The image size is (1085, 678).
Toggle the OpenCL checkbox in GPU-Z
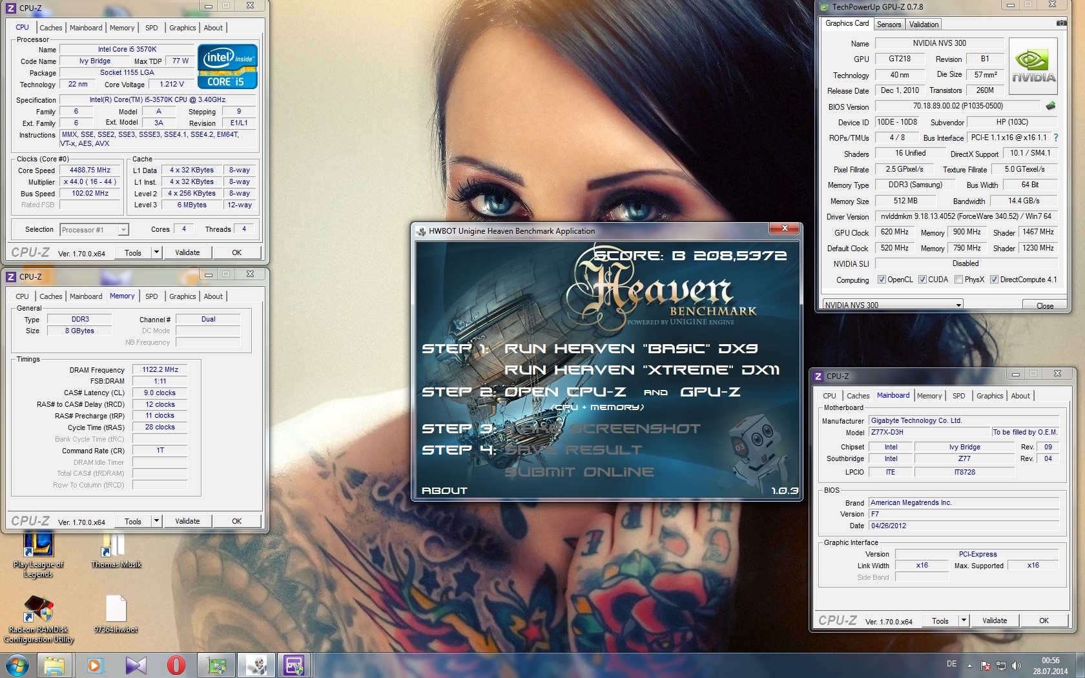pyautogui.click(x=882, y=280)
